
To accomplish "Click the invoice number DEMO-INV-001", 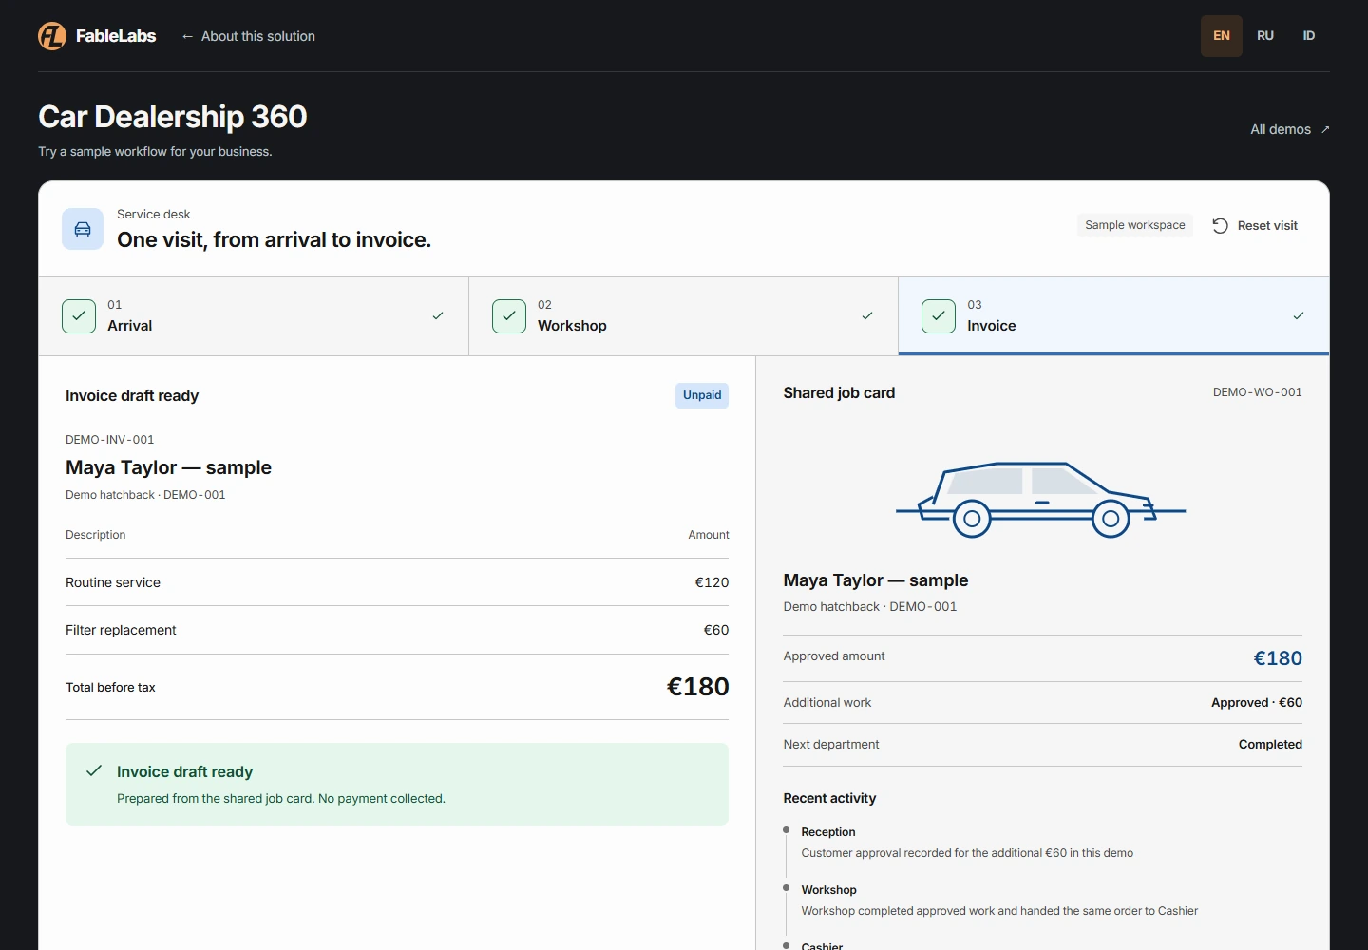I will click(x=110, y=440).
